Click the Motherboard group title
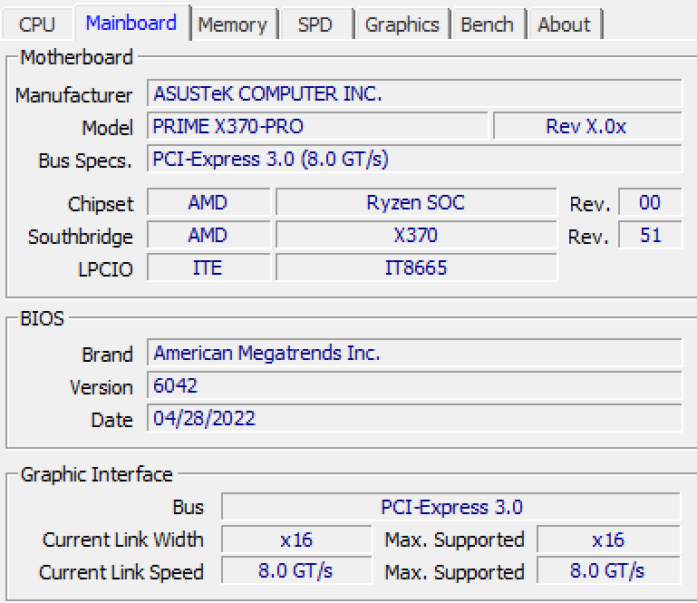 pos(76,57)
